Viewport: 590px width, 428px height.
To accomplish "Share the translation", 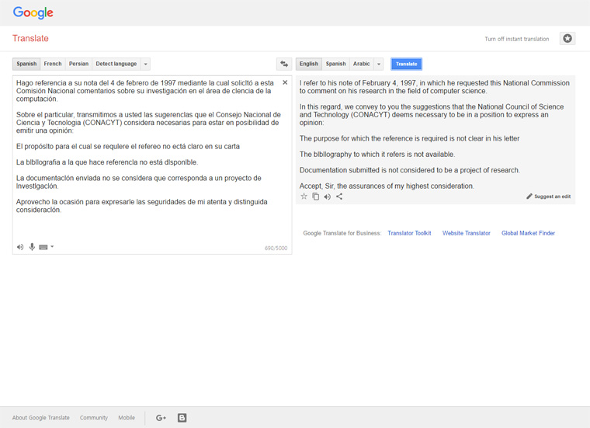I will point(339,197).
